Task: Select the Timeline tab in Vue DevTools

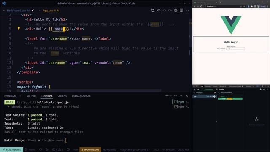Action: pos(220,89)
